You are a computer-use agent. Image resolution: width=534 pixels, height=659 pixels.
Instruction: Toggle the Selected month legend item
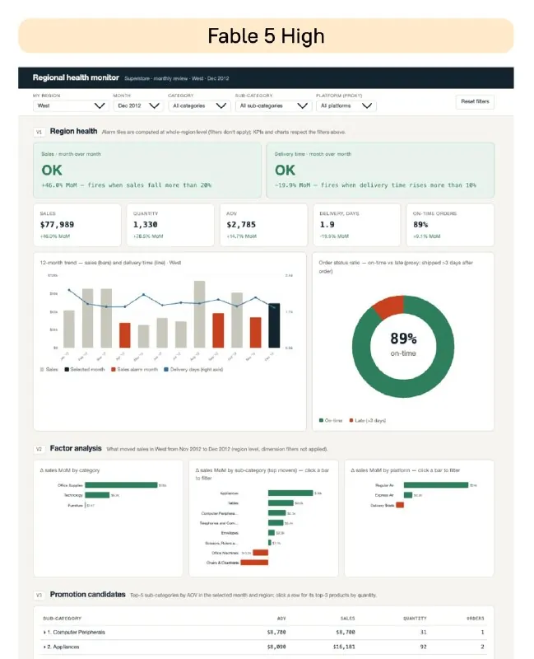tap(85, 369)
